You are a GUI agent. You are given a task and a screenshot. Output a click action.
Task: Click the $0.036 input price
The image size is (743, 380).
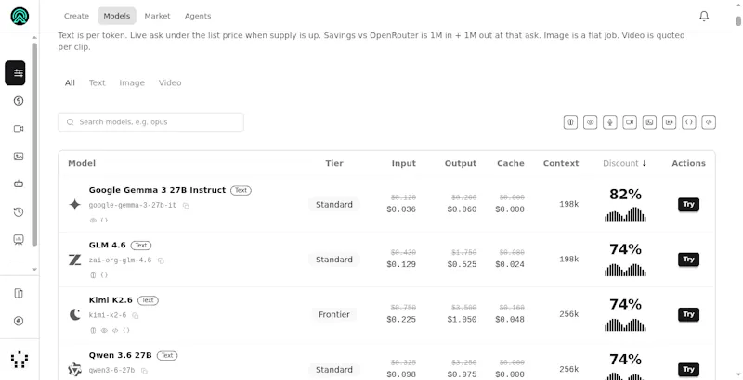[x=401, y=209]
